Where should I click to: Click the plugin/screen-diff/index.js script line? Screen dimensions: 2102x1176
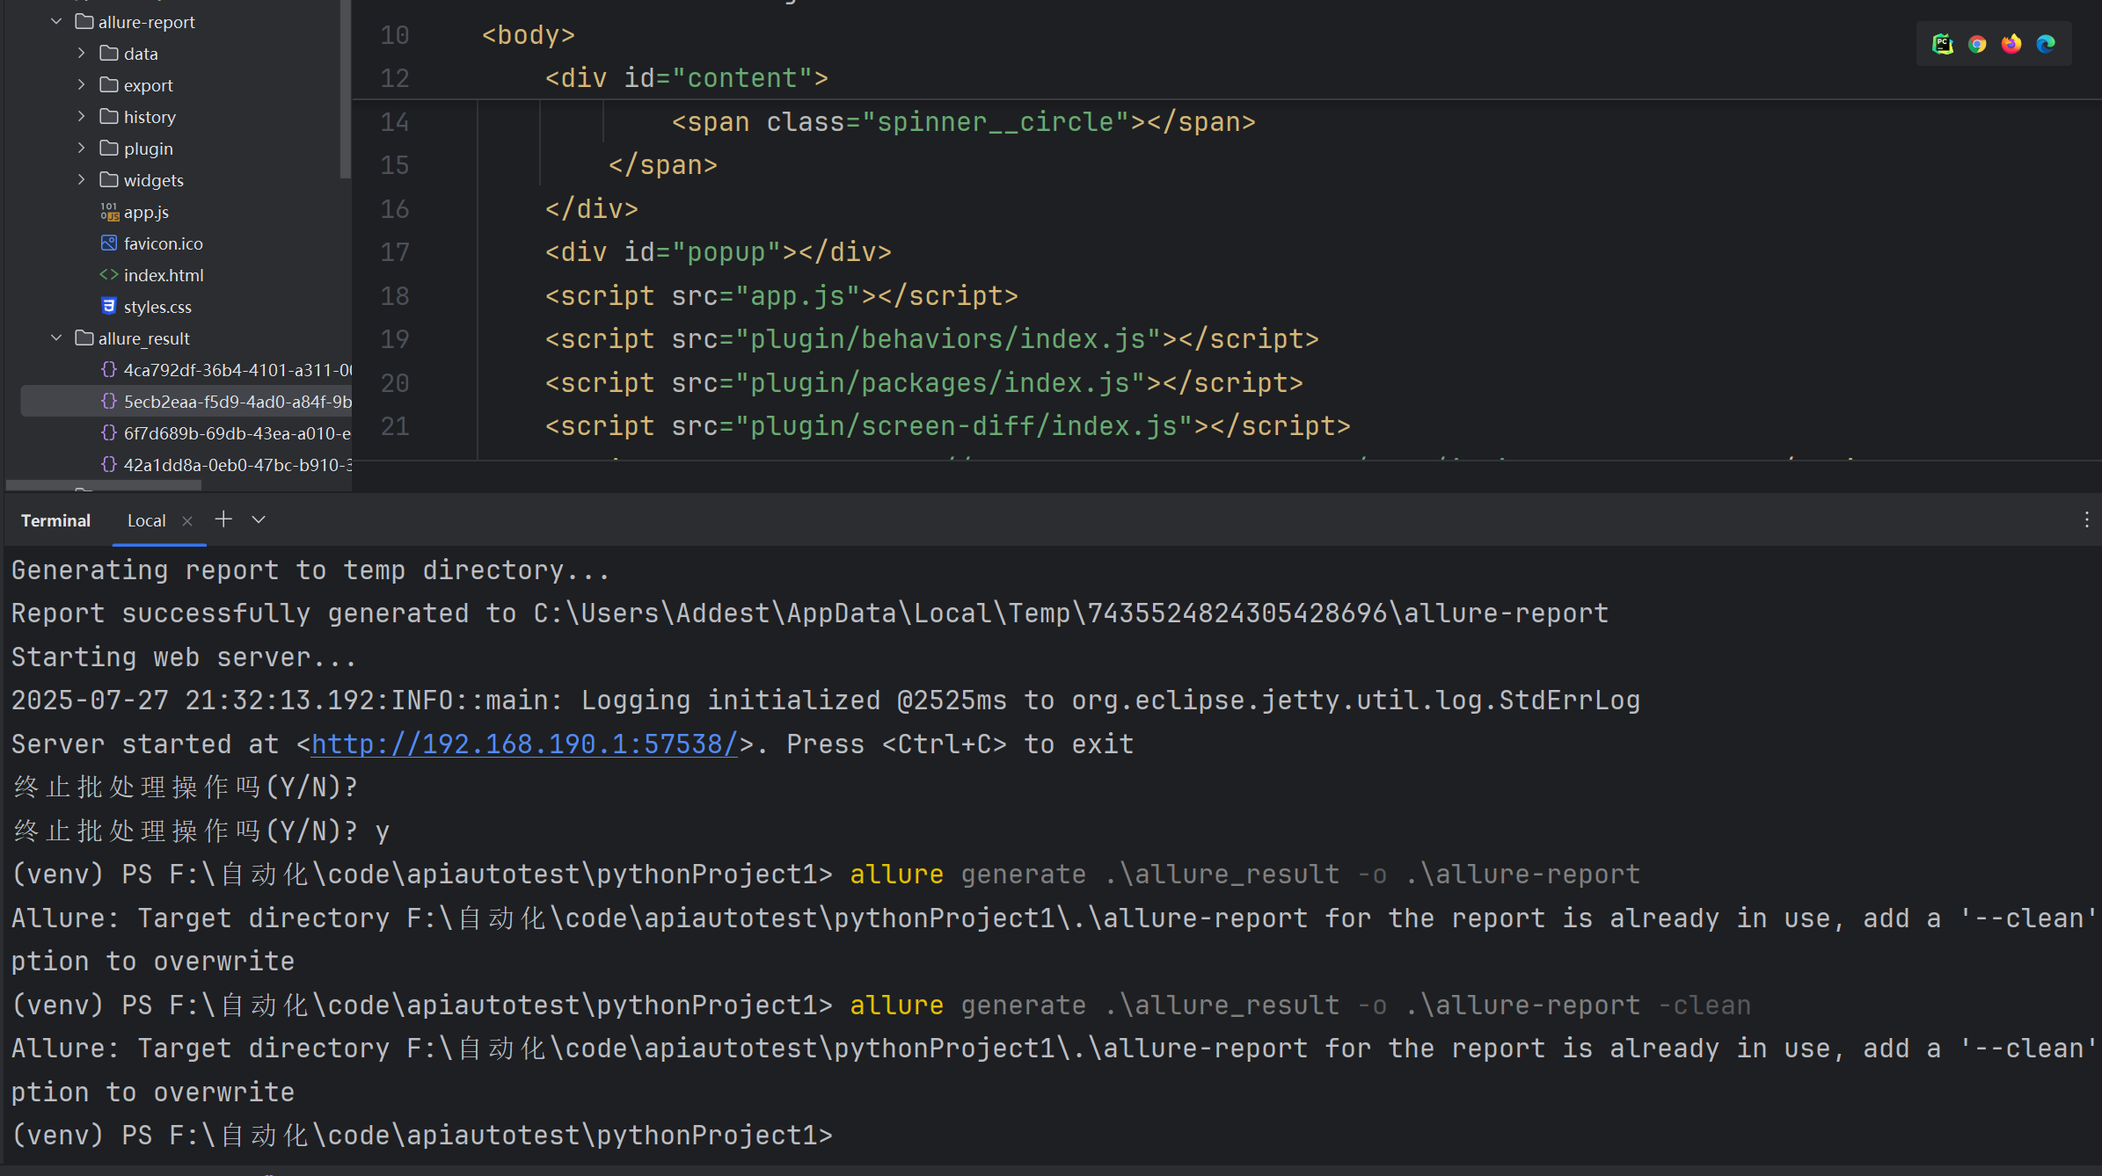948,426
